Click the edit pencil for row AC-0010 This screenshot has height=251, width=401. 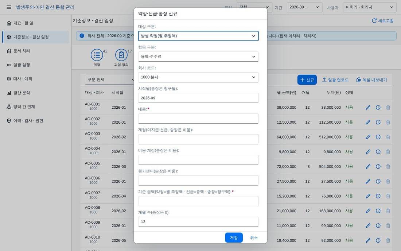368,240
